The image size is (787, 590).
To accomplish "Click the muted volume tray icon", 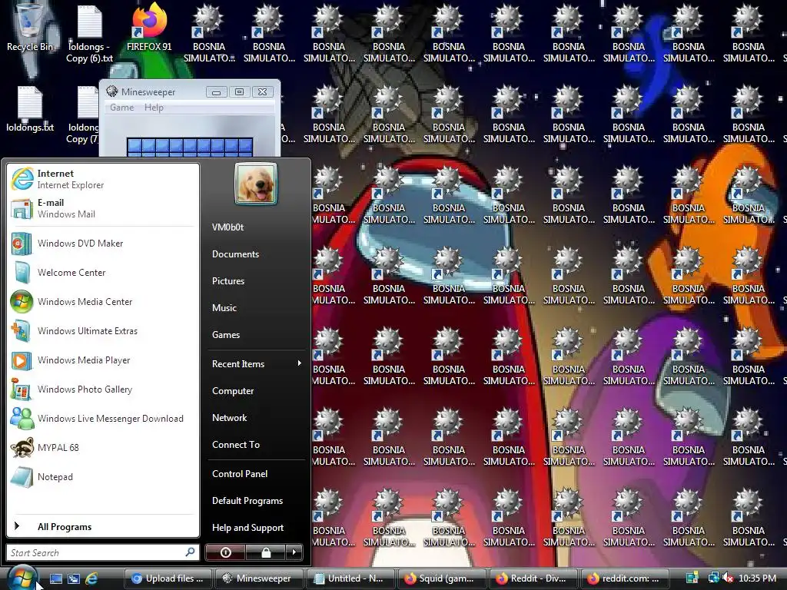I will pos(727,578).
